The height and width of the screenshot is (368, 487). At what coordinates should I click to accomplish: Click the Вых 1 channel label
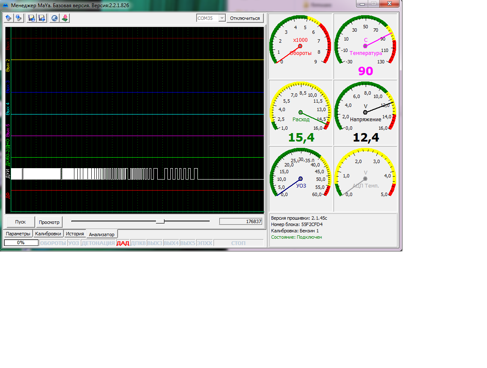[8, 44]
